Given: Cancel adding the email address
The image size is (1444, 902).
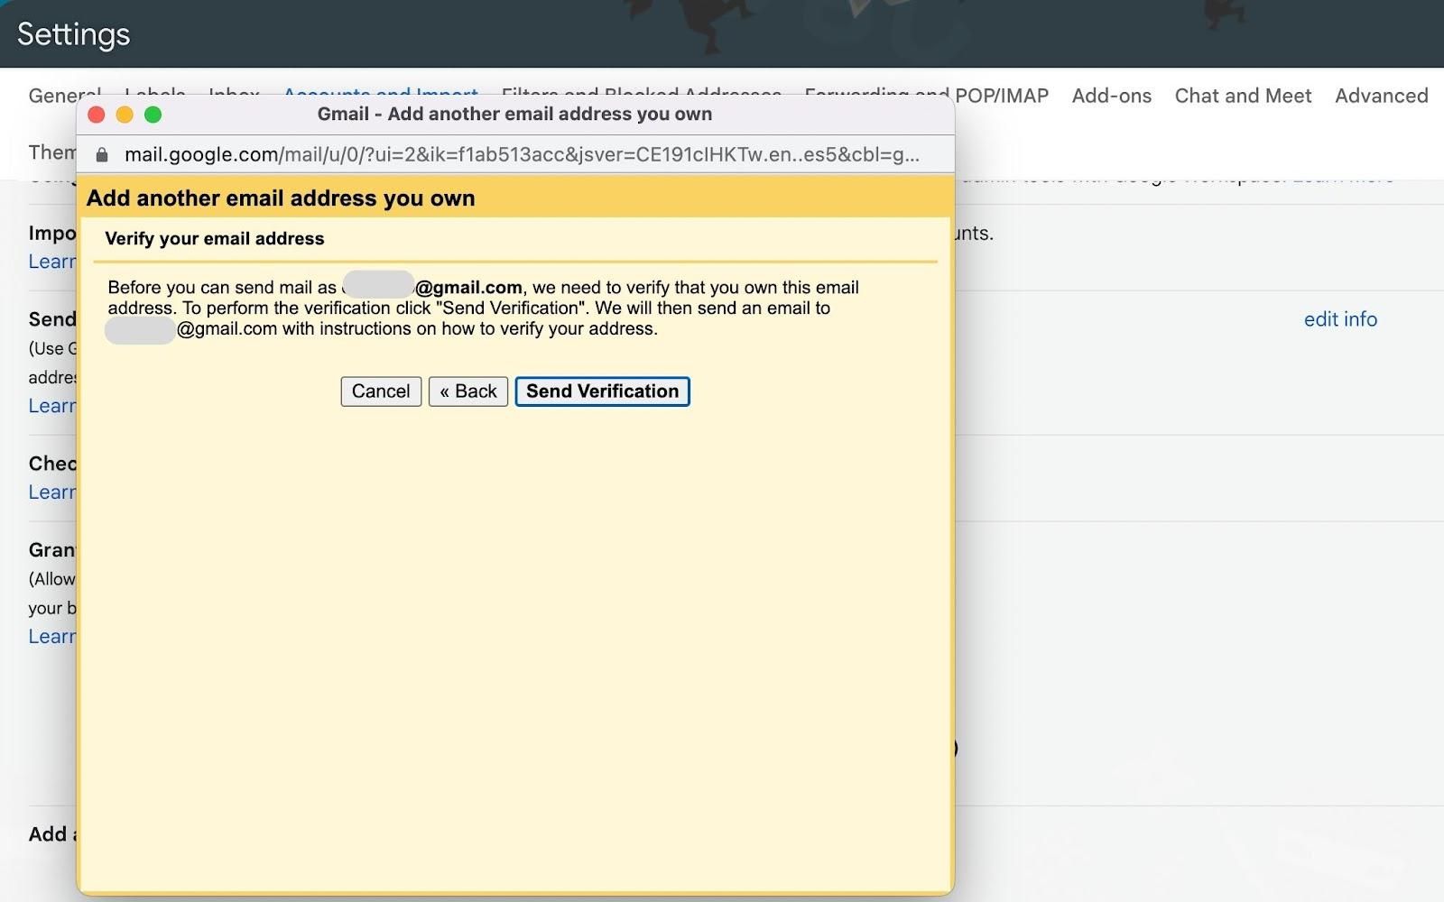Looking at the screenshot, I should (381, 391).
